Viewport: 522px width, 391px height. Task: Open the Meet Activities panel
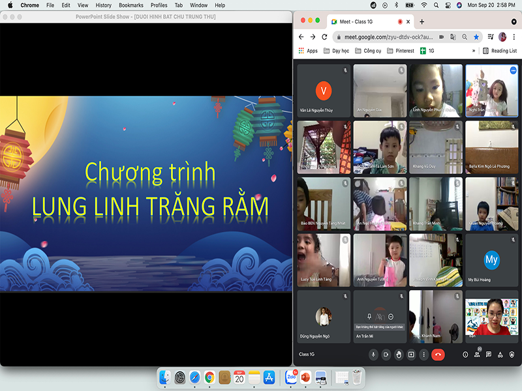[500, 355]
